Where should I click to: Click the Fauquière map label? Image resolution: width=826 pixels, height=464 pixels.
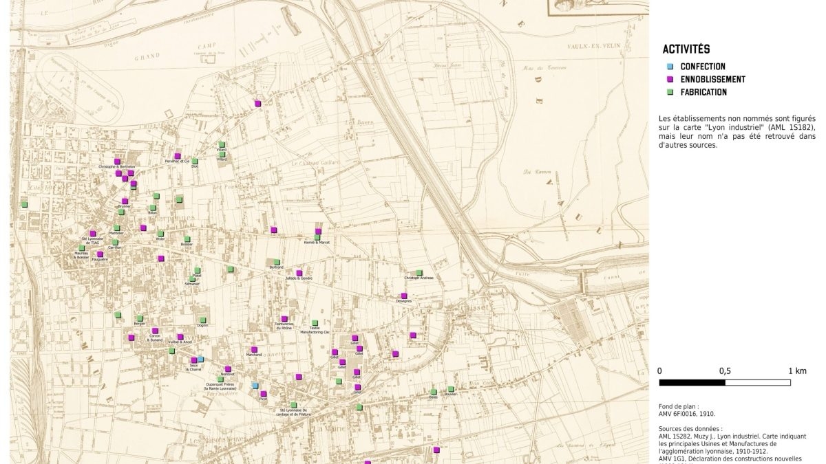(x=100, y=259)
